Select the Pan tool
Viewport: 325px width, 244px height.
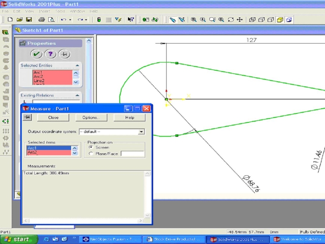point(240,20)
